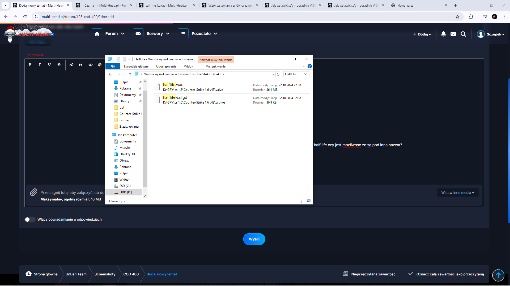The height and width of the screenshot is (286, 510).
Task: Switch to large icons view in Explorer
Action: (309, 201)
